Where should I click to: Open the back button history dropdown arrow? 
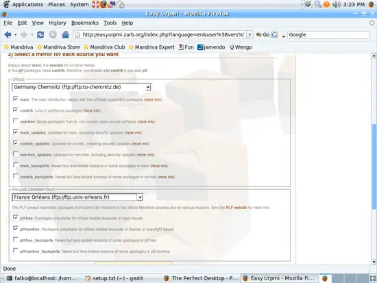pyautogui.click(x=15, y=35)
